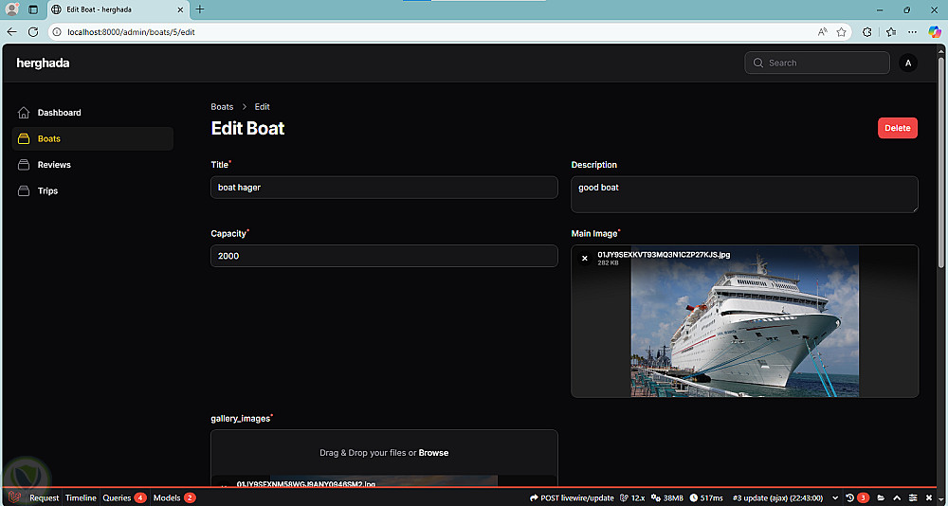Focus the Title input field
The width and height of the screenshot is (948, 506).
coord(384,188)
